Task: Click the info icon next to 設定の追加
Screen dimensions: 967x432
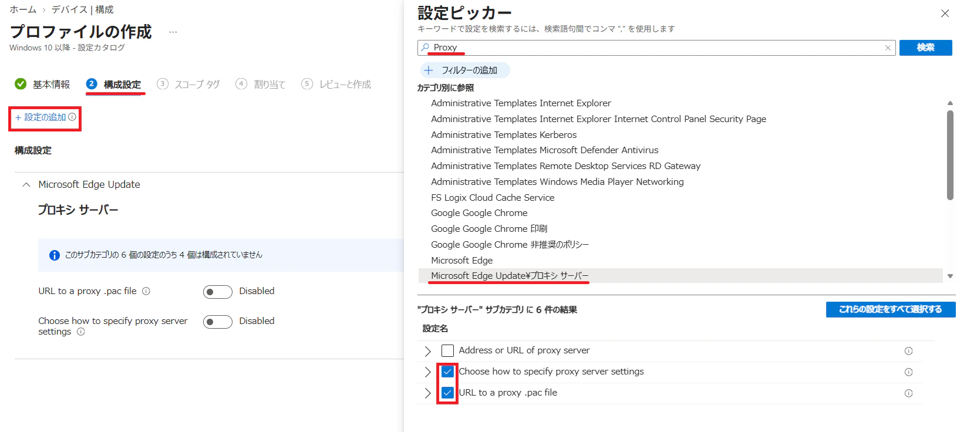Action: [x=72, y=117]
